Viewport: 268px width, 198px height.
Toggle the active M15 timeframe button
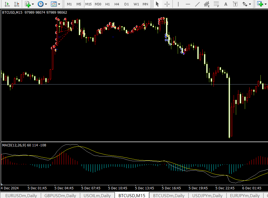tap(89, 4)
